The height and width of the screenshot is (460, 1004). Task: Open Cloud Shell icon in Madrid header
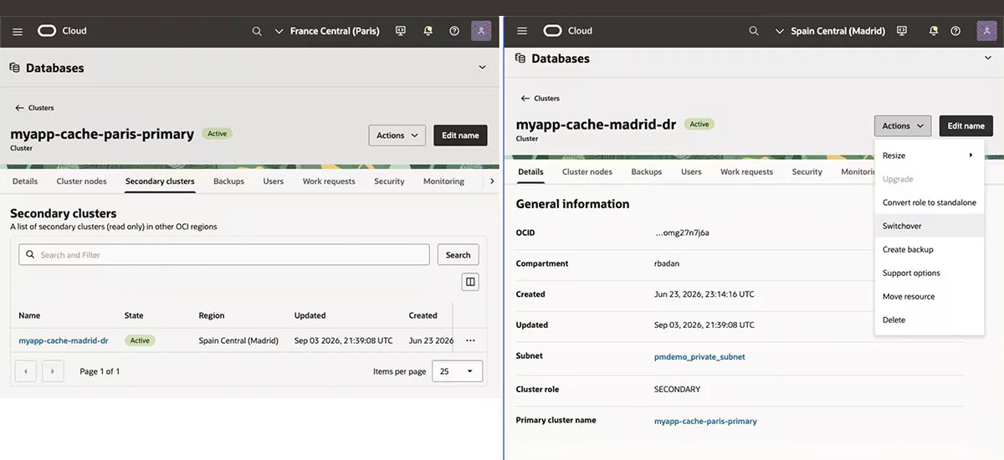pyautogui.click(x=902, y=31)
